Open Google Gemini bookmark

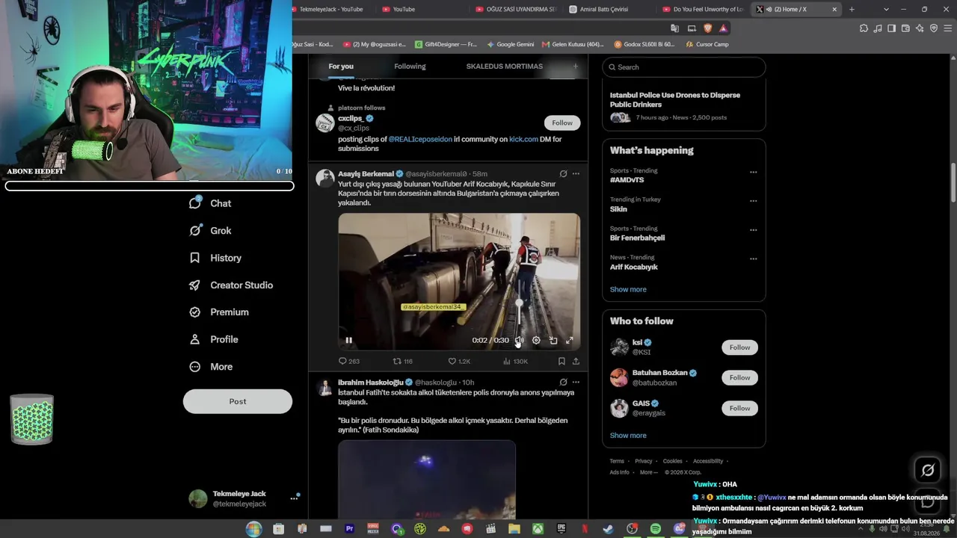[x=511, y=44]
